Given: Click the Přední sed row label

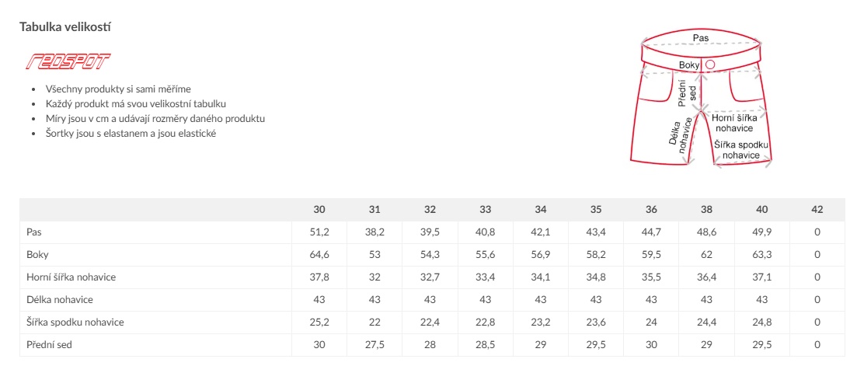Looking at the screenshot, I should click(50, 345).
